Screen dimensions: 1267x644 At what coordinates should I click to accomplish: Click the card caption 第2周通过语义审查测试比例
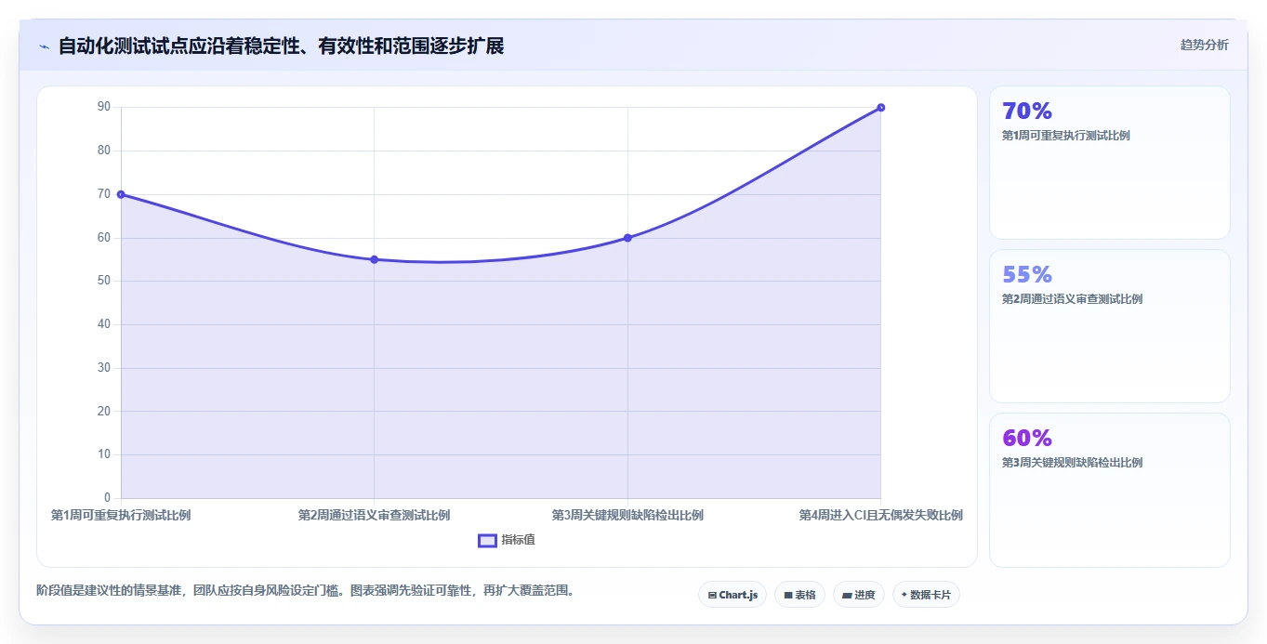click(x=1072, y=299)
